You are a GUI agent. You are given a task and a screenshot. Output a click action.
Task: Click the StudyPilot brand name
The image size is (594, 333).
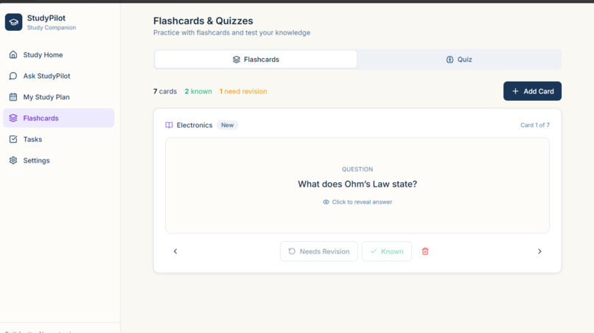[x=46, y=18]
